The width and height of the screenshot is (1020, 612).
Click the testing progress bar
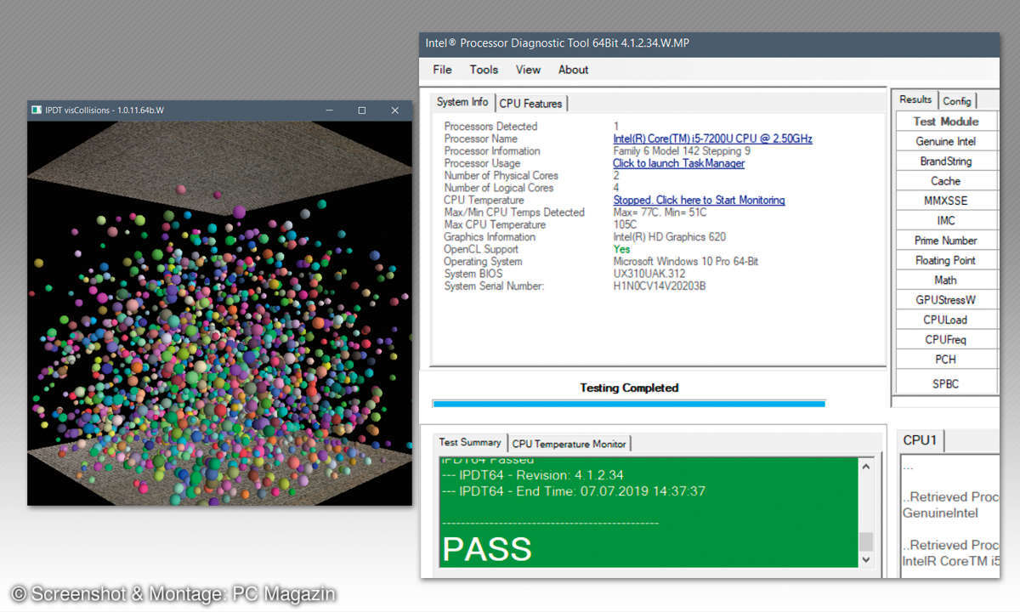pyautogui.click(x=628, y=403)
